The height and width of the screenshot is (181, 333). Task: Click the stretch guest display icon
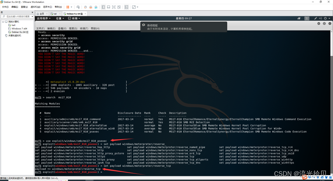click(x=134, y=7)
